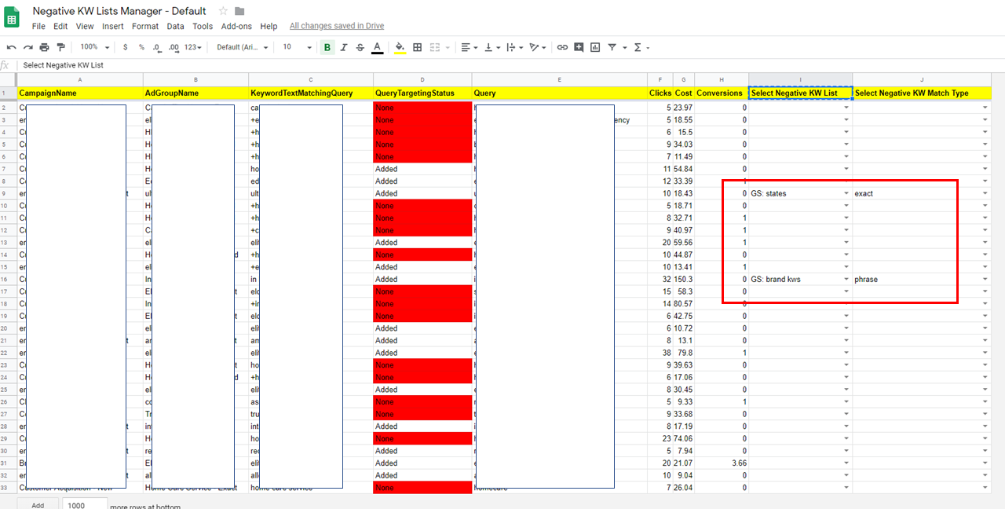Format selection as currency with $ icon
Image resolution: width=1005 pixels, height=509 pixels.
(126, 47)
